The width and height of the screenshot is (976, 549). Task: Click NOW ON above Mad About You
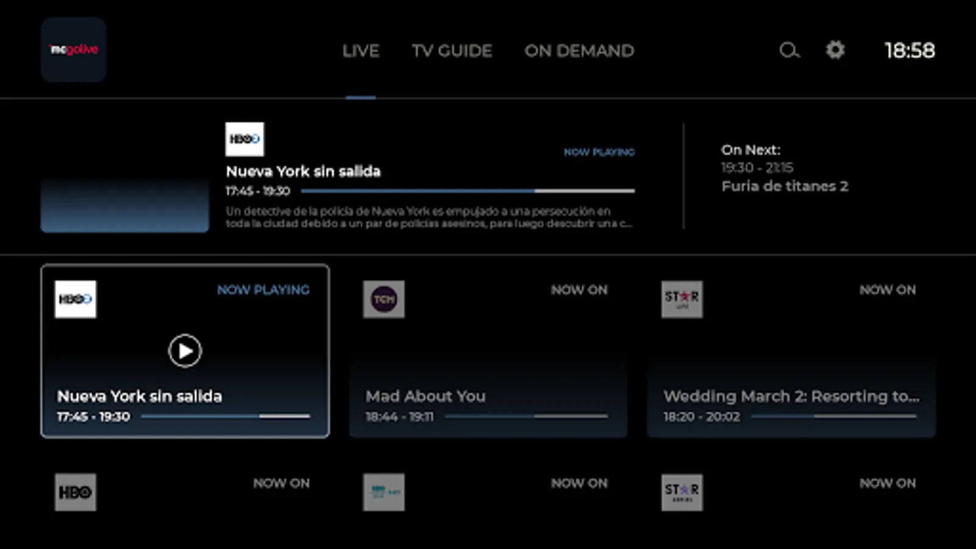pyautogui.click(x=579, y=290)
